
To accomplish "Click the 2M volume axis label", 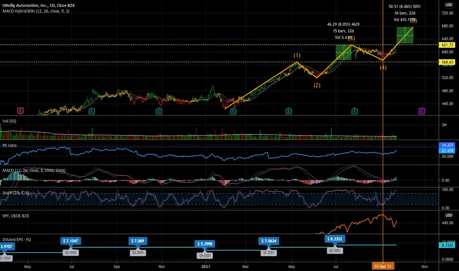I will click(444, 125).
